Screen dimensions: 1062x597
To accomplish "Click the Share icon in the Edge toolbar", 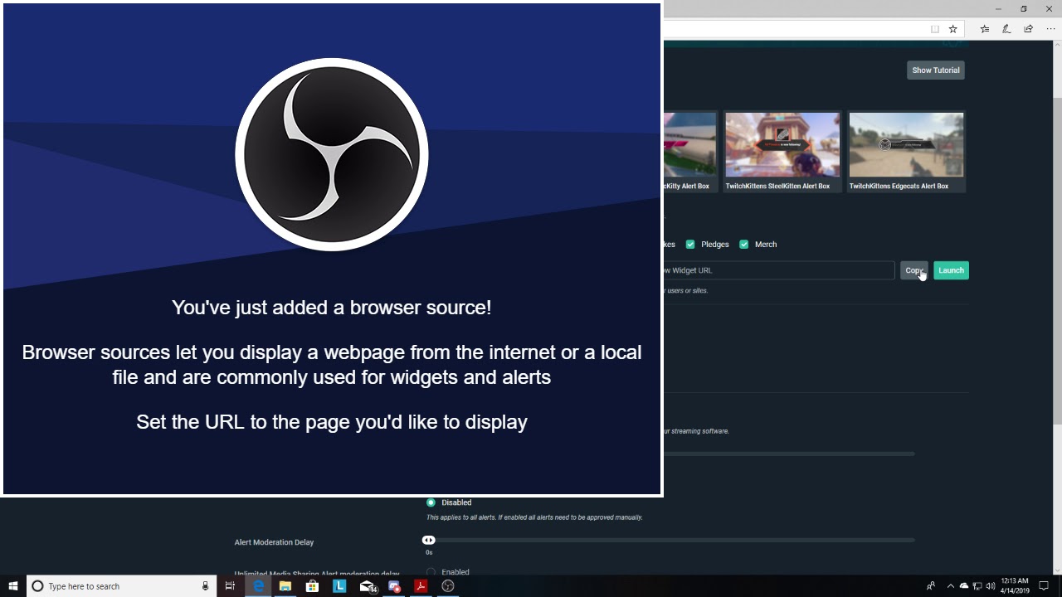I will [1029, 29].
